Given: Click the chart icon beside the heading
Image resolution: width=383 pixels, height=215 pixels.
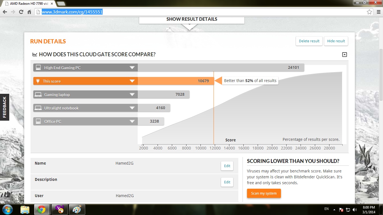Looking at the screenshot, I should click(35, 54).
